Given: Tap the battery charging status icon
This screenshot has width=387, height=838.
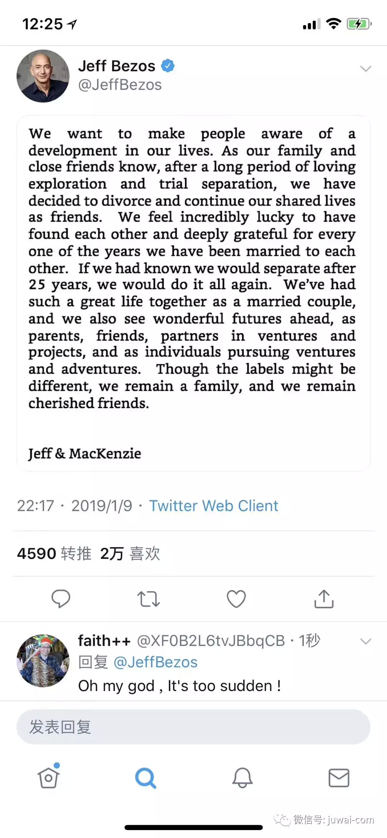Looking at the screenshot, I should click(359, 24).
